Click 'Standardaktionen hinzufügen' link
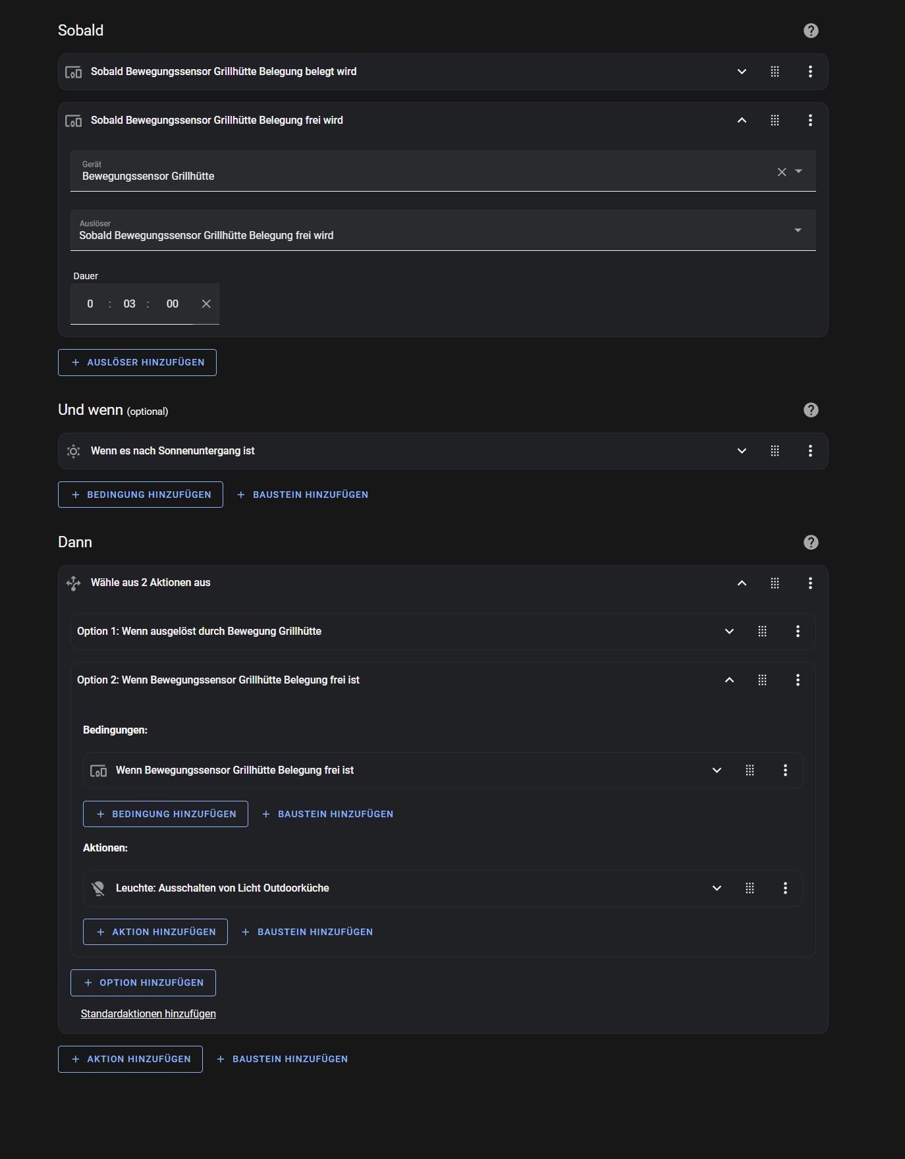This screenshot has height=1159, width=905. (148, 1014)
